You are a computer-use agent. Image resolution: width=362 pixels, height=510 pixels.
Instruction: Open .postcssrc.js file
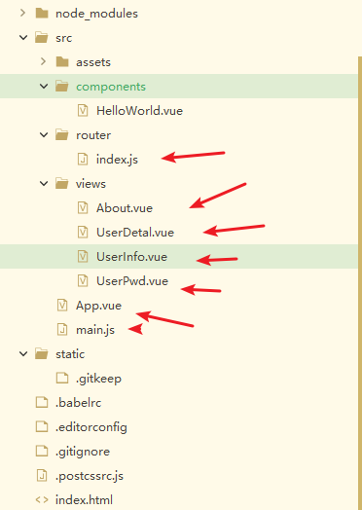pyautogui.click(x=90, y=476)
